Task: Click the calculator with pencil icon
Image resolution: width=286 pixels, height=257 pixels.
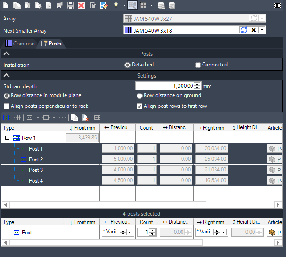Action: pyautogui.click(x=104, y=5)
